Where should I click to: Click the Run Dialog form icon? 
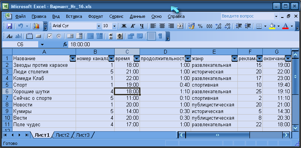coord(160,36)
